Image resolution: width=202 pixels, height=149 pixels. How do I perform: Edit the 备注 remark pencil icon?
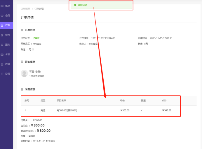(33, 49)
